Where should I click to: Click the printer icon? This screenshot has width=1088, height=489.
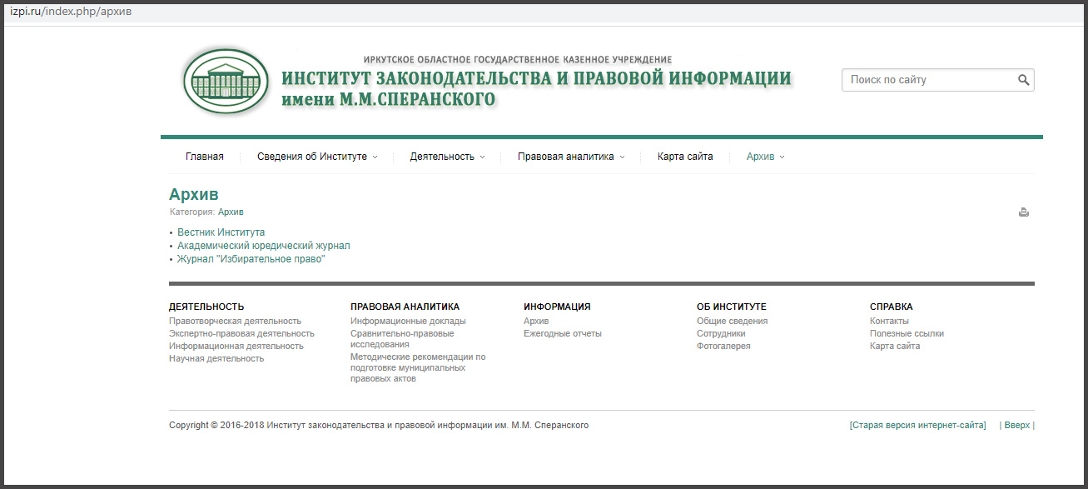pos(1024,212)
